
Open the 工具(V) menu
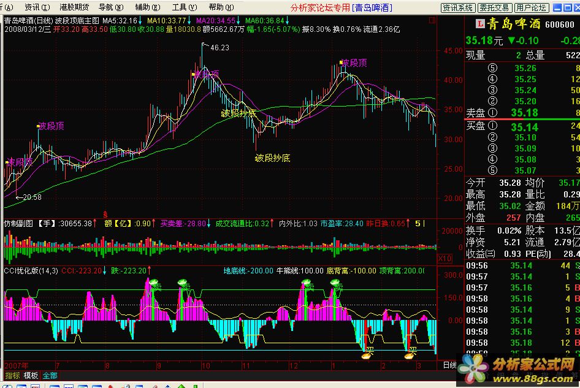(185, 7)
